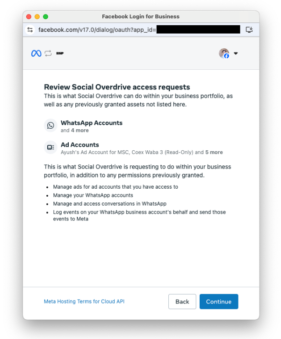The width and height of the screenshot is (281, 339).
Task: Click the 'Facebook Login for Business' window title
Action: coord(141,16)
